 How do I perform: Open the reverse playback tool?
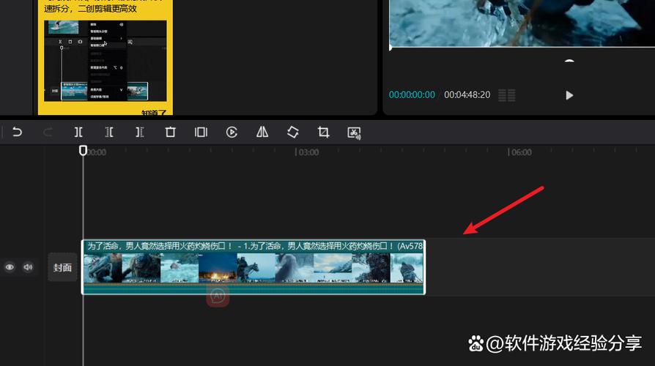click(232, 132)
